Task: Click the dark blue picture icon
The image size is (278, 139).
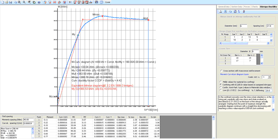Action: [x=97, y=2]
